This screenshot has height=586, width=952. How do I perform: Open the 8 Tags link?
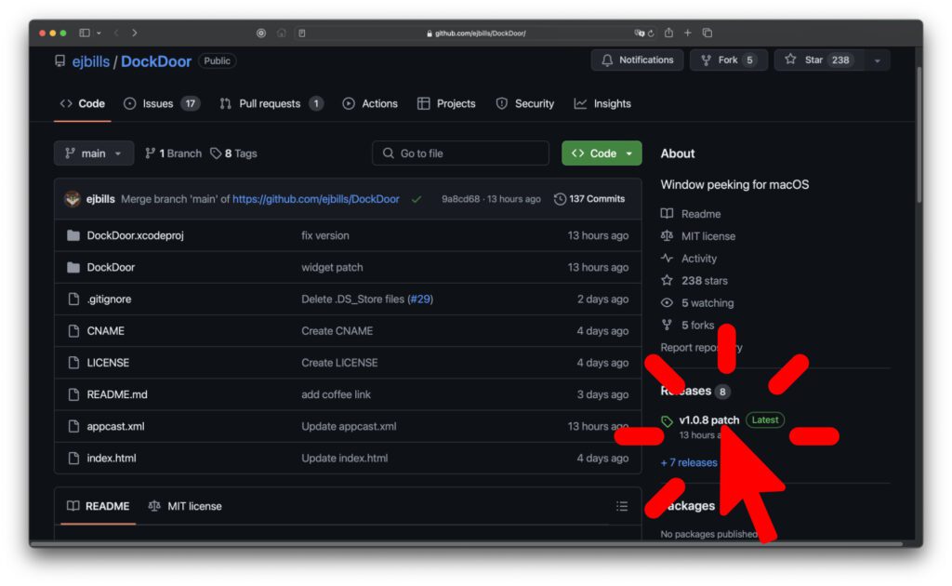click(x=234, y=153)
